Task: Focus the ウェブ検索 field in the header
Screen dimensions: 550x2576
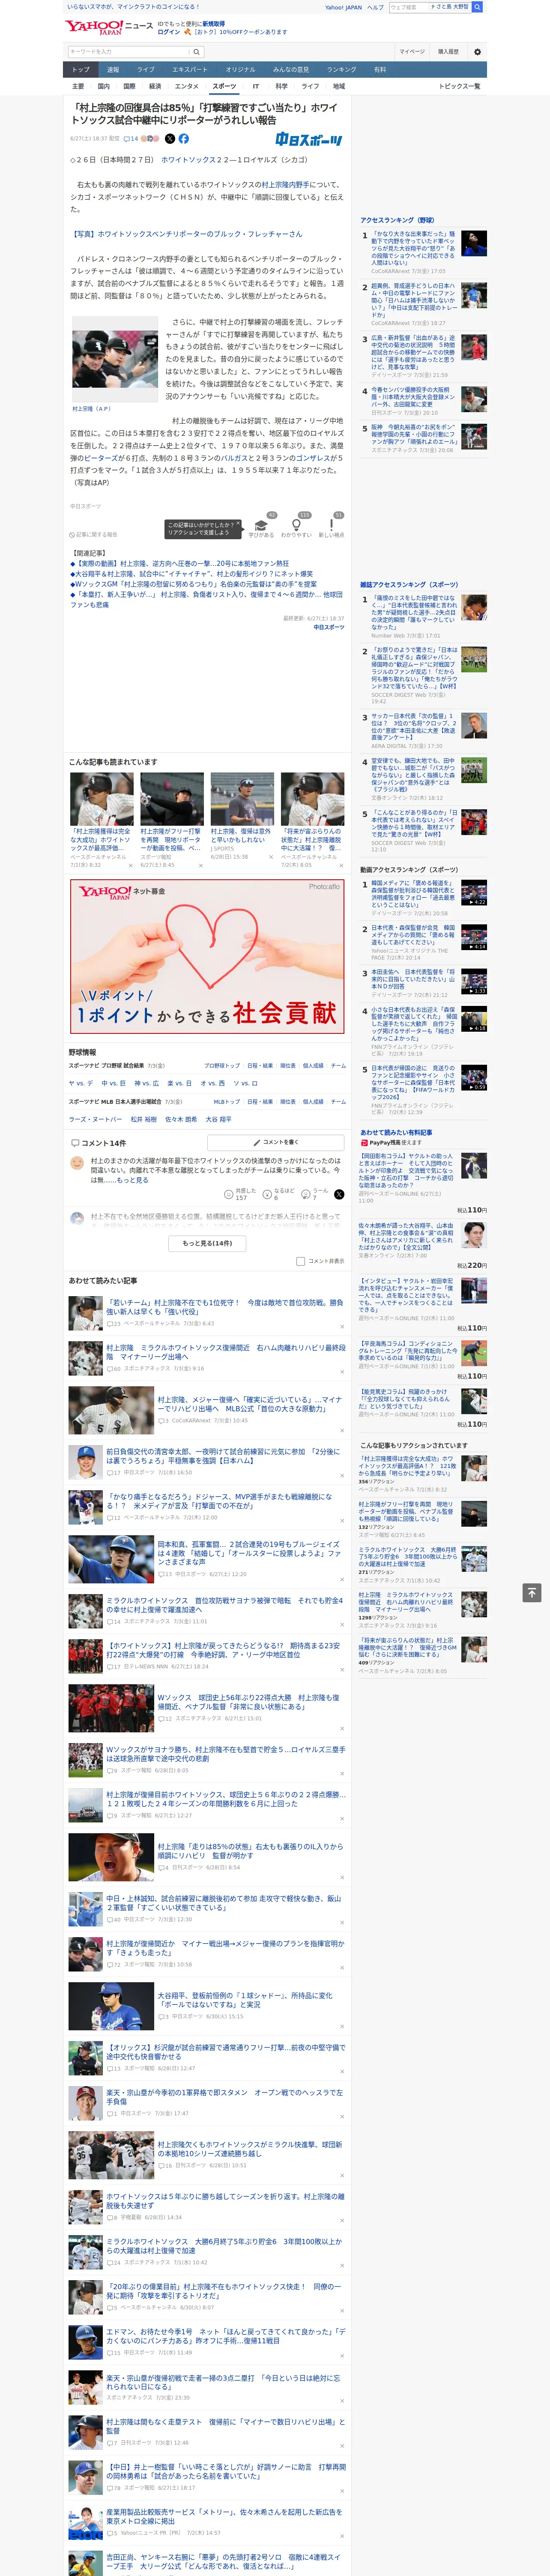Action: click(x=409, y=7)
